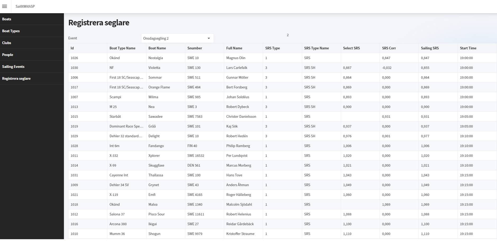
Task: Select Emfi boat name cell
Action: 165,195
